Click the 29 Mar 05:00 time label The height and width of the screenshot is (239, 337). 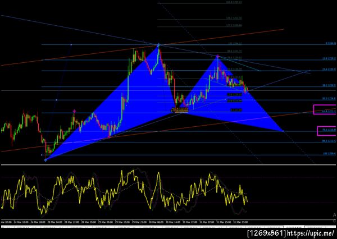coord(106,222)
